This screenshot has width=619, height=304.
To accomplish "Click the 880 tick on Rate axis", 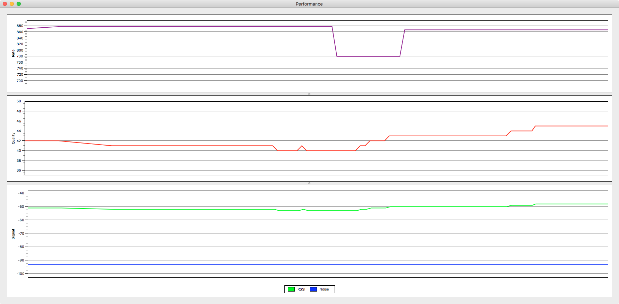I will coord(20,26).
